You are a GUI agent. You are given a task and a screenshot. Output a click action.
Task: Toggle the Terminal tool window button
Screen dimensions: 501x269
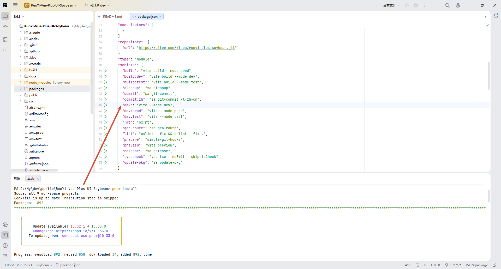point(5,235)
